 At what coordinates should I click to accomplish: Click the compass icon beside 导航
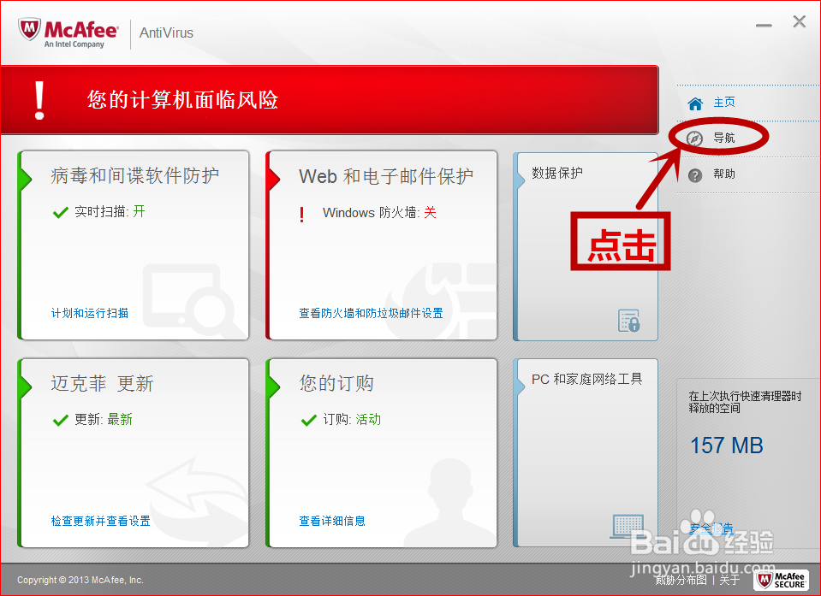click(694, 139)
